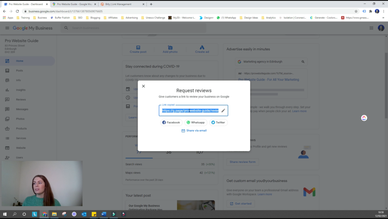Click the taskbar search icon

(x=15, y=214)
